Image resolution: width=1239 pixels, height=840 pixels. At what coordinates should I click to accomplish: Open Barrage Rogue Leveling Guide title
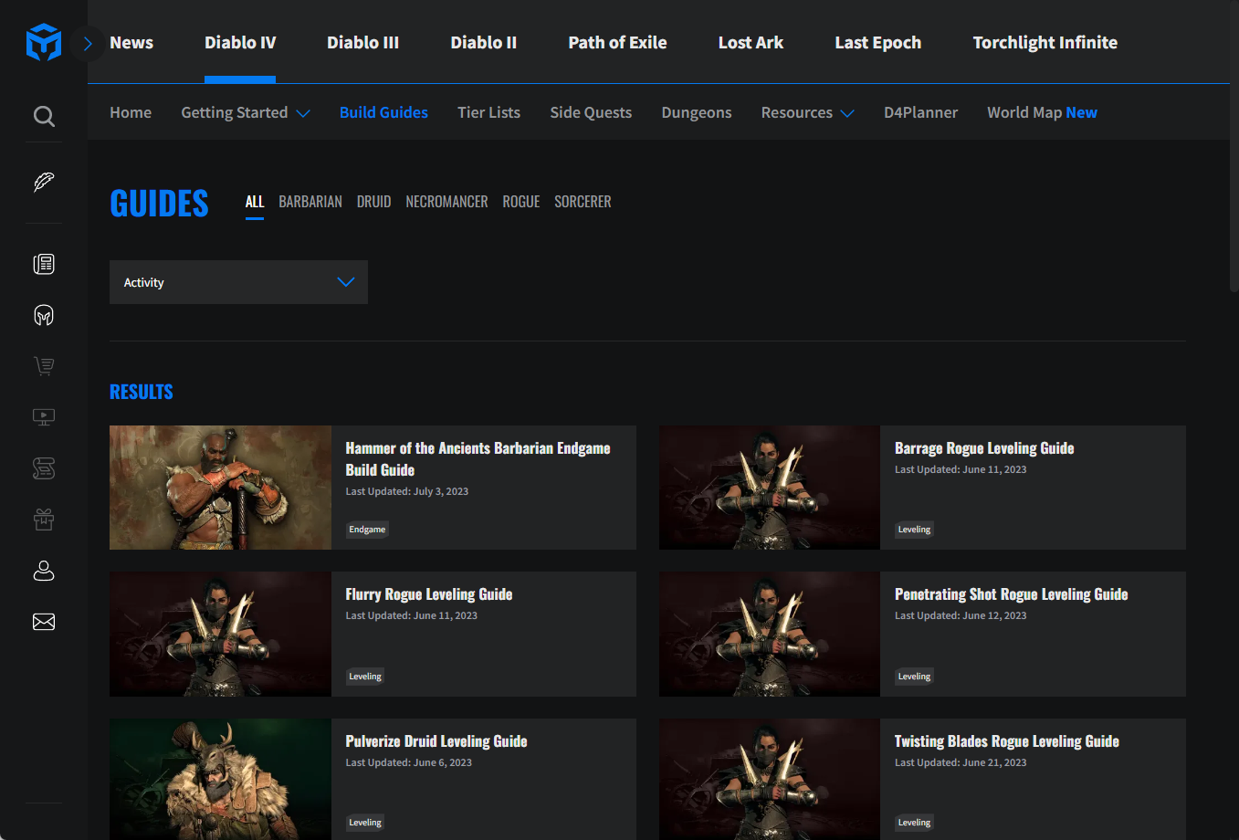coord(984,448)
